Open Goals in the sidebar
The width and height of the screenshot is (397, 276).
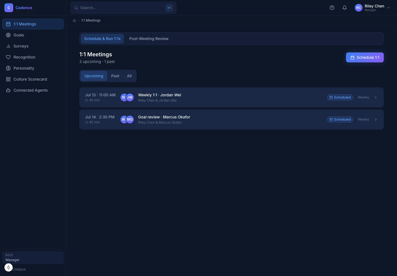click(33, 35)
